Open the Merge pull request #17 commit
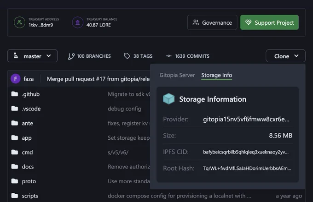Viewport: 313px width, 202px height. [98, 79]
